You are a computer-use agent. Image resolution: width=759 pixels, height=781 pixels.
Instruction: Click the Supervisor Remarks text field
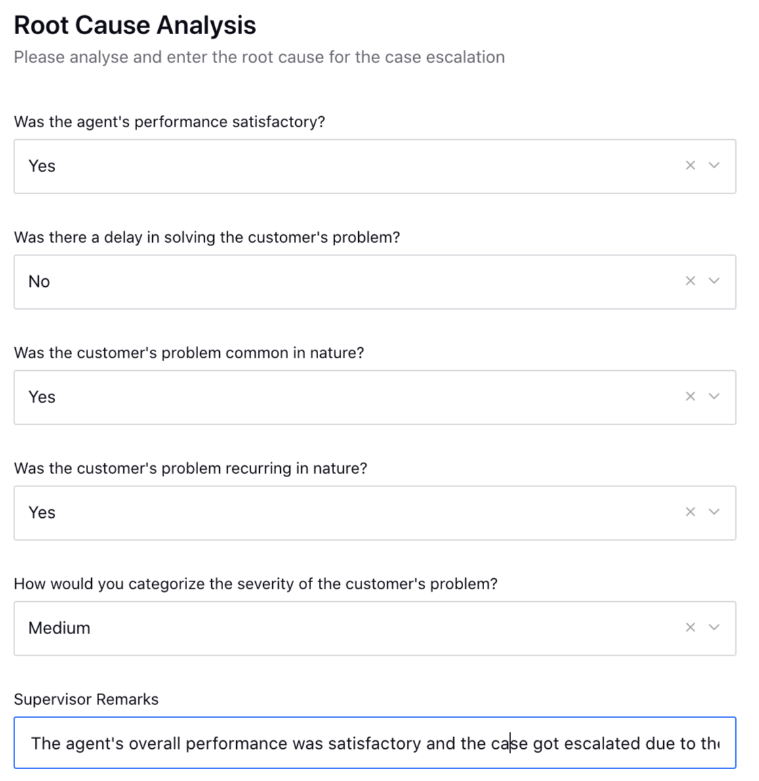pyautogui.click(x=374, y=743)
